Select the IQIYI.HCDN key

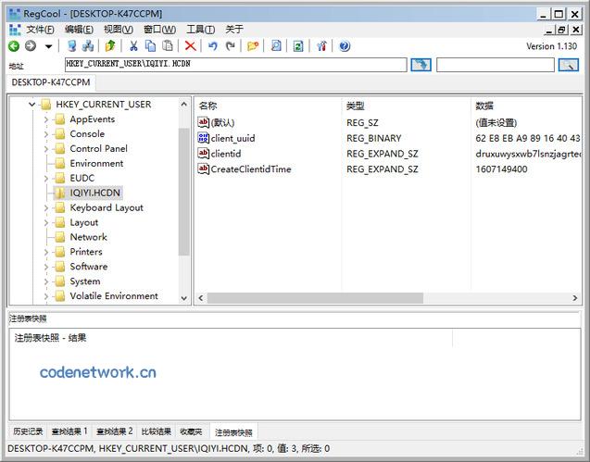tap(94, 193)
